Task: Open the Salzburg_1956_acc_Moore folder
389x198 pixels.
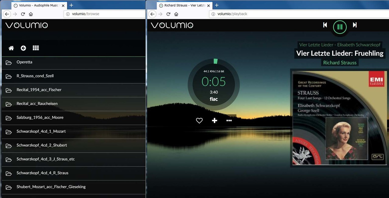Action: [x=40, y=117]
